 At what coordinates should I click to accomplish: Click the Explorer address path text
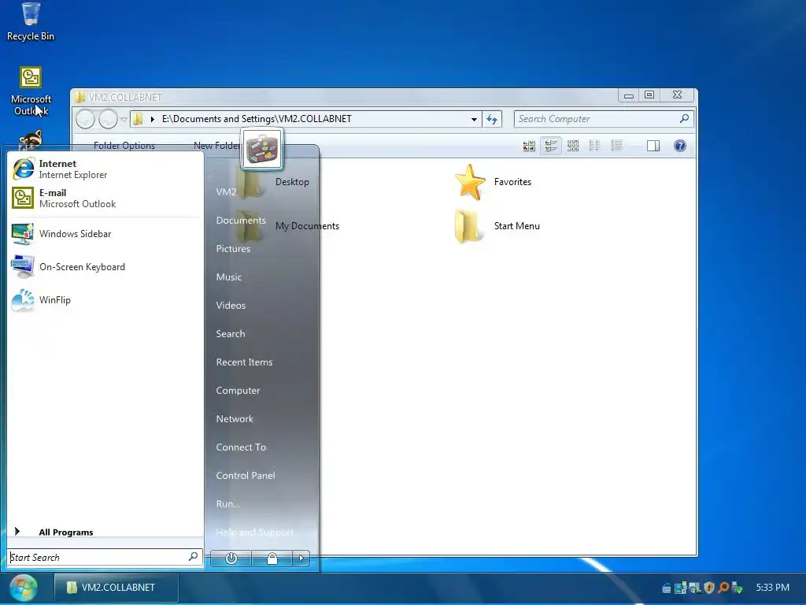coord(257,119)
